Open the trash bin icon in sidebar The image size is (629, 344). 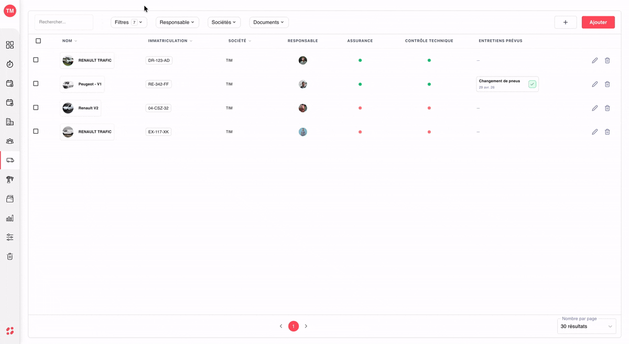pyautogui.click(x=10, y=256)
